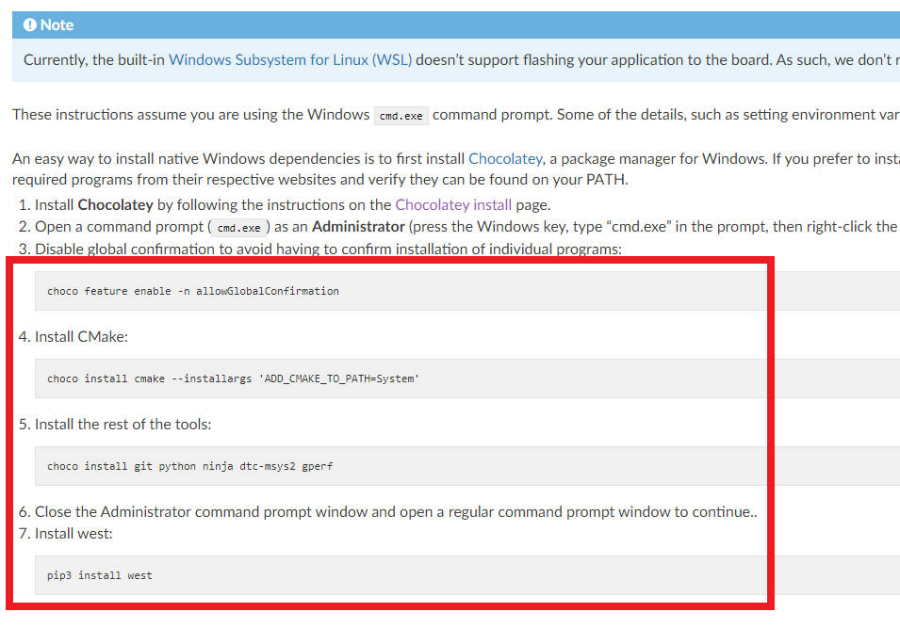Click the 'Note' heading text
Viewport: 900px width, 628px height.
tap(57, 24)
